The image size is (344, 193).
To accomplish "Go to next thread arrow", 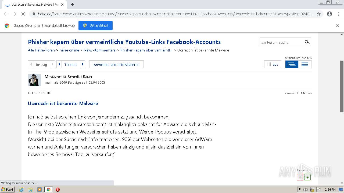I will point(83,64).
